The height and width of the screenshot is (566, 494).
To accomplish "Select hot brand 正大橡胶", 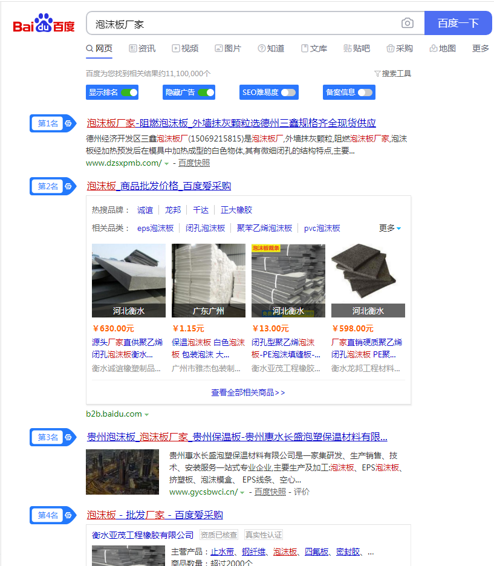I will click(x=236, y=210).
